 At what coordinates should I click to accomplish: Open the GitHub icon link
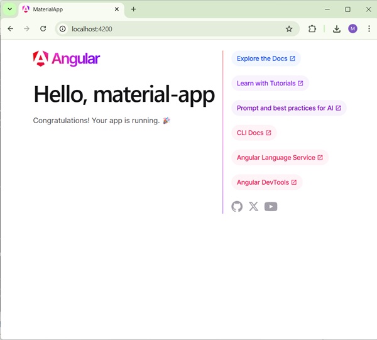pyautogui.click(x=237, y=207)
